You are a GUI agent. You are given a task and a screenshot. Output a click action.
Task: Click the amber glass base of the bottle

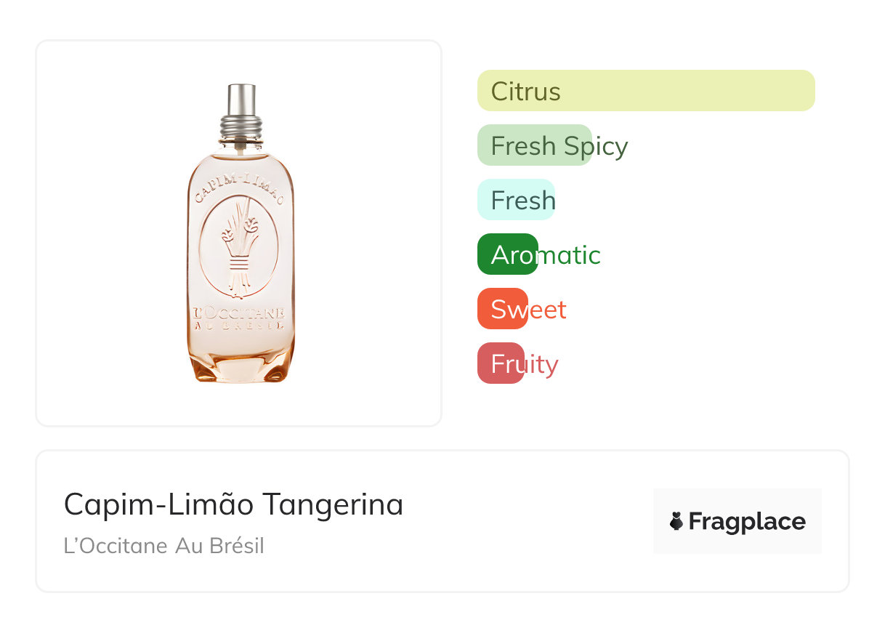[x=241, y=367]
